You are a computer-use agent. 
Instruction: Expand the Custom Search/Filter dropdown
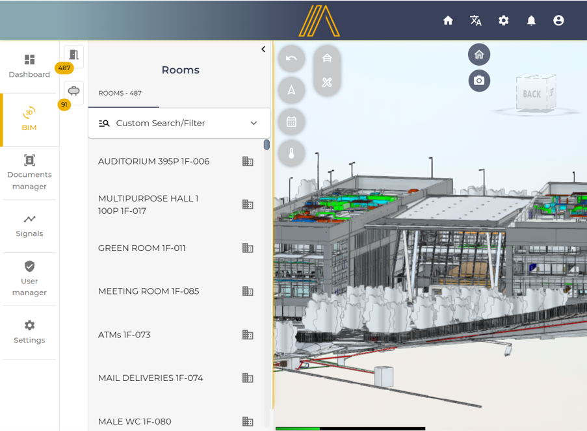pyautogui.click(x=179, y=124)
